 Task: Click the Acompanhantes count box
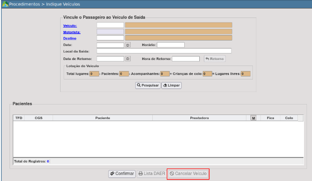click(165, 73)
